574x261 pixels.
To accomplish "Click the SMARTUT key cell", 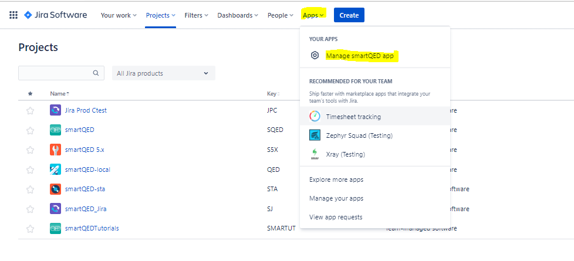I will 281,228.
